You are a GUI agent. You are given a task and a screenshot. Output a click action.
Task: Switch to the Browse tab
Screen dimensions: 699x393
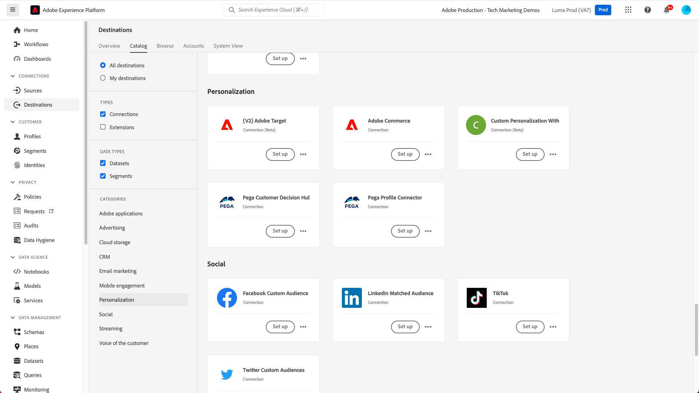point(165,46)
